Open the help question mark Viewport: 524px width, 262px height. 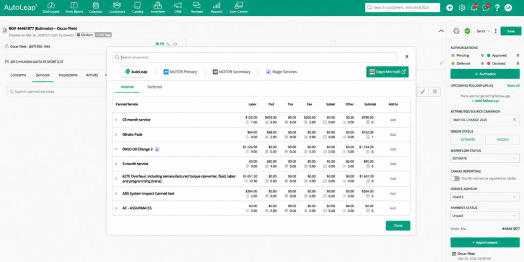coord(497,8)
